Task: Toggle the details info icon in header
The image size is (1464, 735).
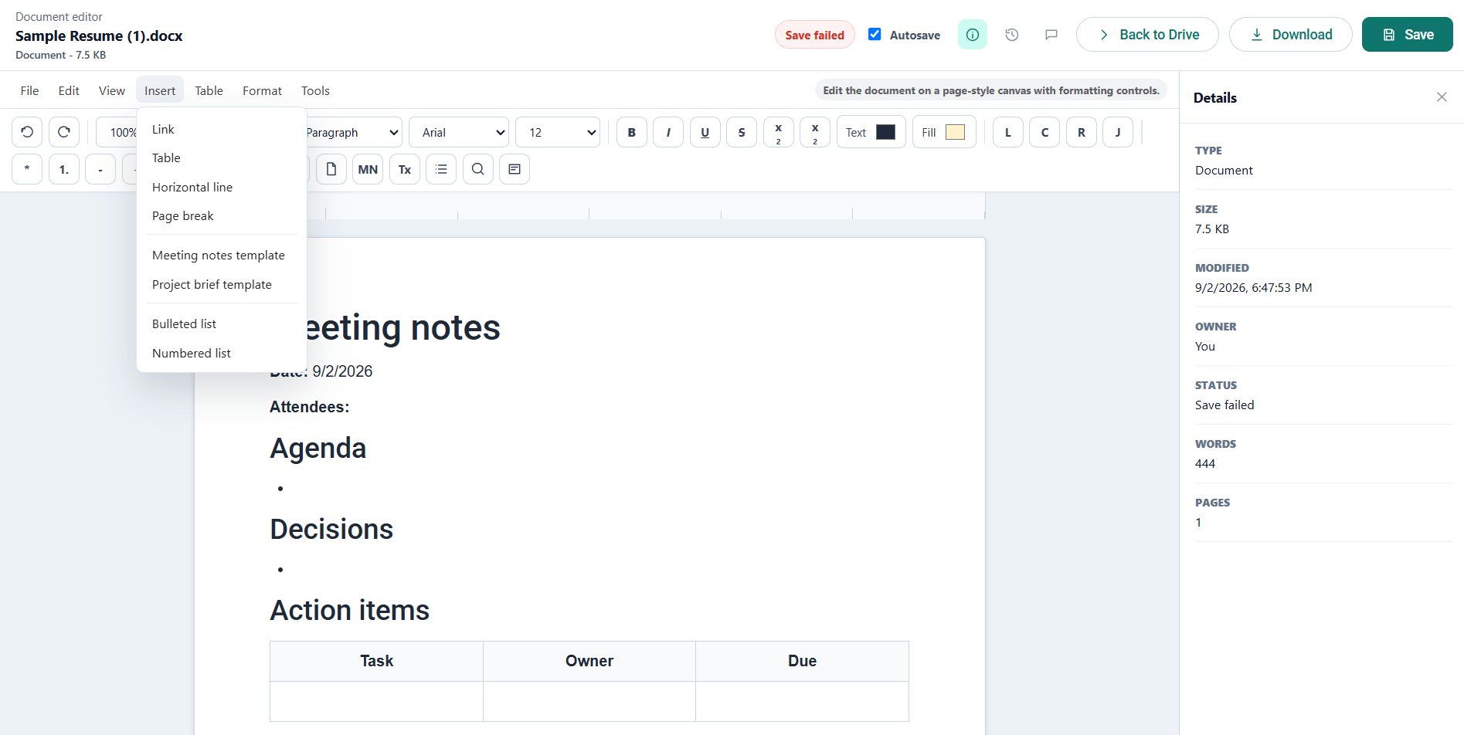Action: pyautogui.click(x=973, y=35)
